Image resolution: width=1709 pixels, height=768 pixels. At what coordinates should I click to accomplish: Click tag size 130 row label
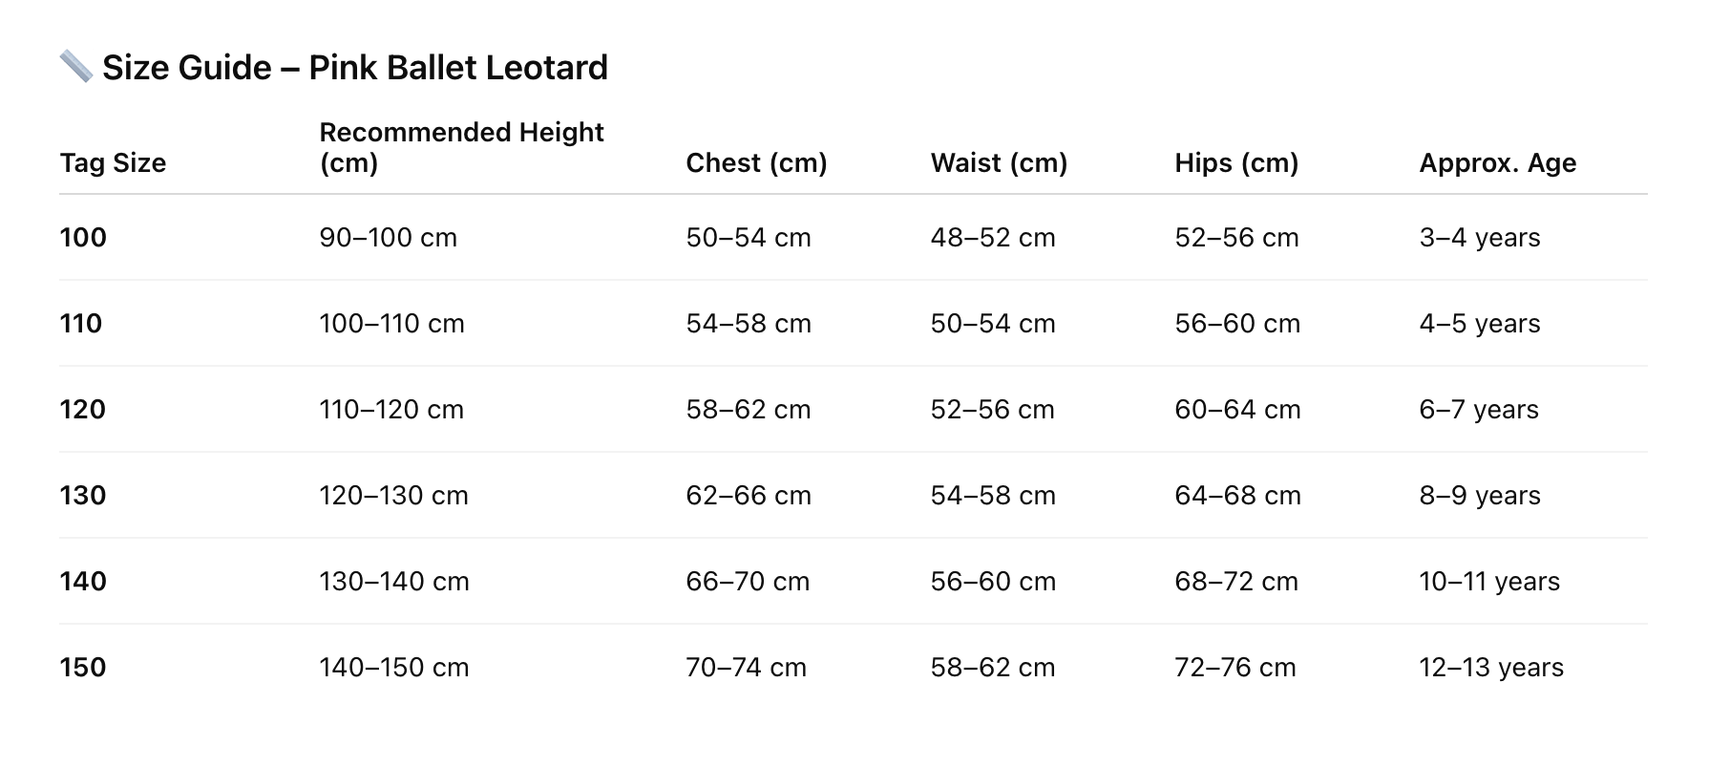click(83, 496)
